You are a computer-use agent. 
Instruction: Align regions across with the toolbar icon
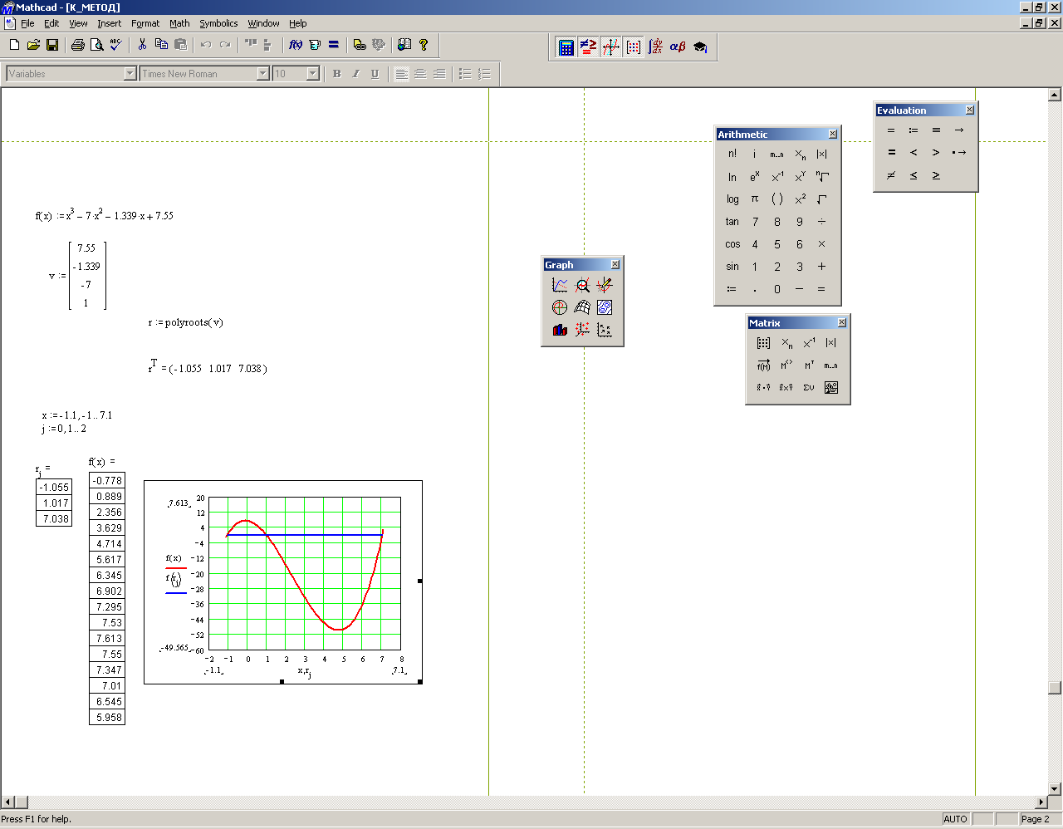251,45
